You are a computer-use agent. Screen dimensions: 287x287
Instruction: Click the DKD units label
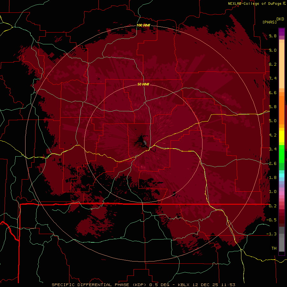pyautogui.click(x=280, y=19)
